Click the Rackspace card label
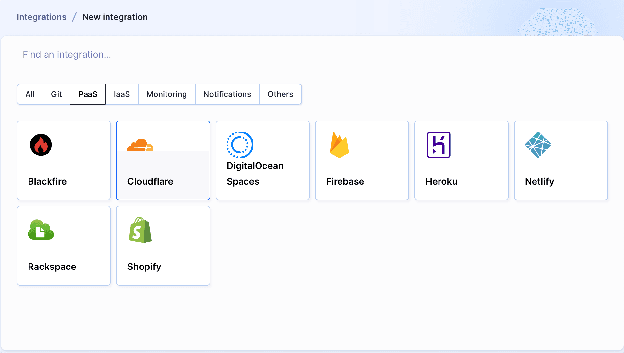The width and height of the screenshot is (624, 353). click(x=52, y=267)
